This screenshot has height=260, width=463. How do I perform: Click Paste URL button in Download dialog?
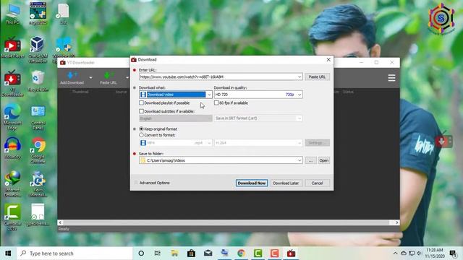pyautogui.click(x=317, y=77)
